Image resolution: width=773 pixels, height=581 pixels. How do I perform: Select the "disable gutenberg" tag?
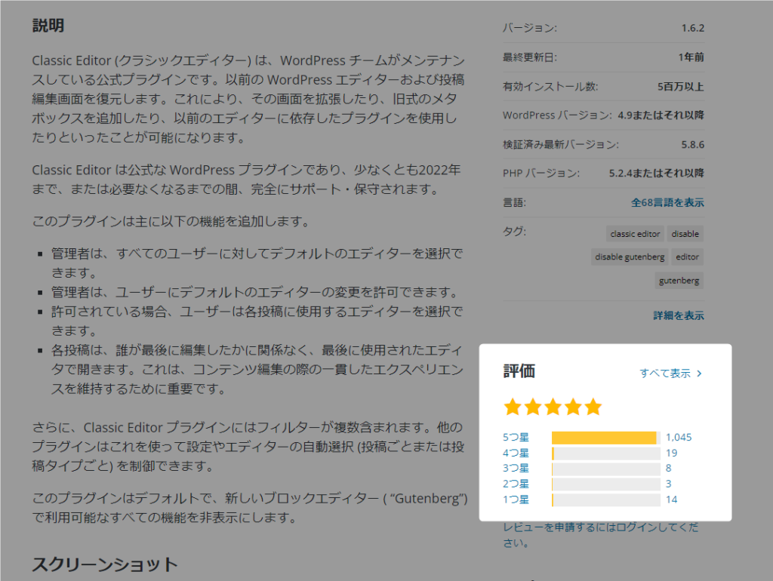click(630, 257)
